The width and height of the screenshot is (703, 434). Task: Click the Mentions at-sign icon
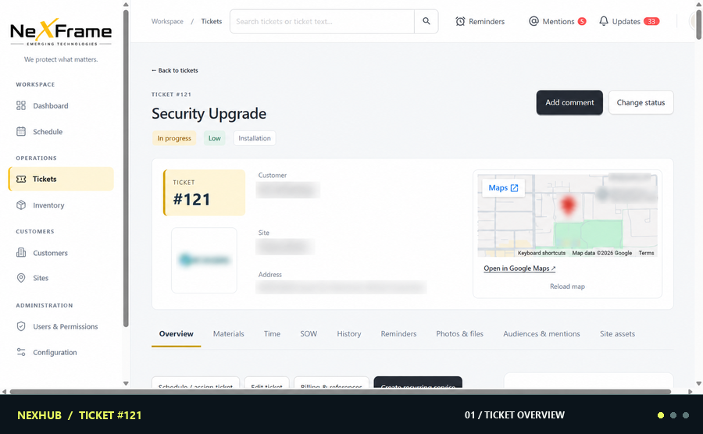pyautogui.click(x=533, y=21)
